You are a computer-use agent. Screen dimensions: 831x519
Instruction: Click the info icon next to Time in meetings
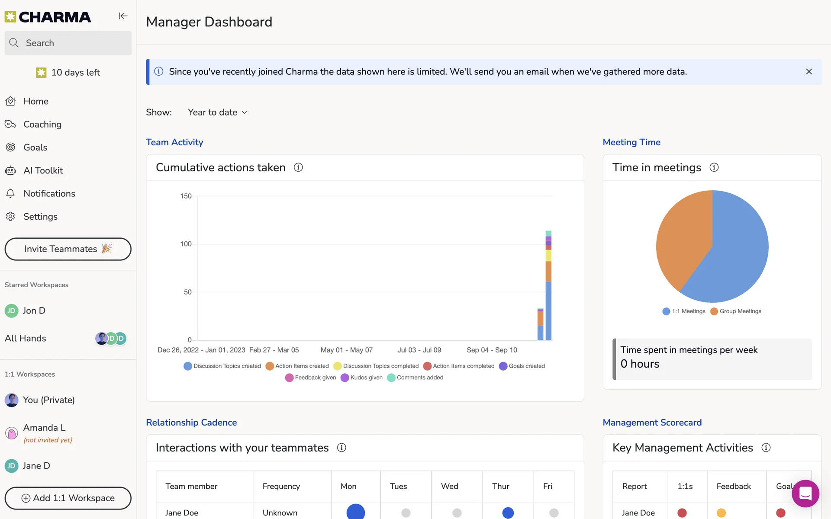tap(714, 167)
